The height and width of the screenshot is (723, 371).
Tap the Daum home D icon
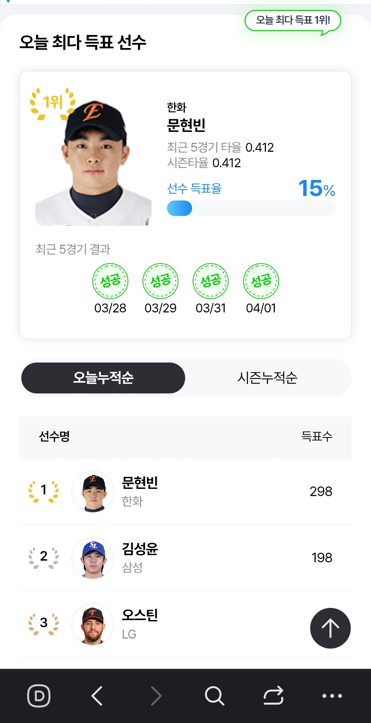click(x=39, y=696)
